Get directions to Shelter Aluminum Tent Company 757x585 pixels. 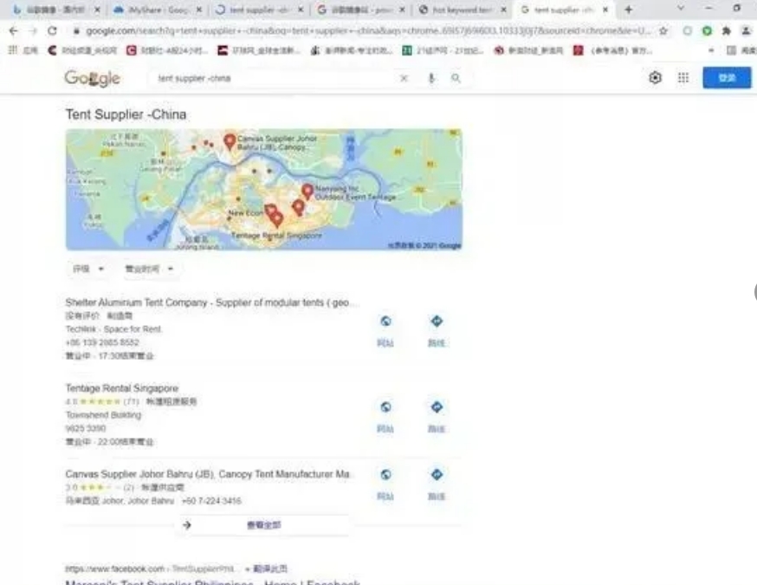(x=437, y=330)
